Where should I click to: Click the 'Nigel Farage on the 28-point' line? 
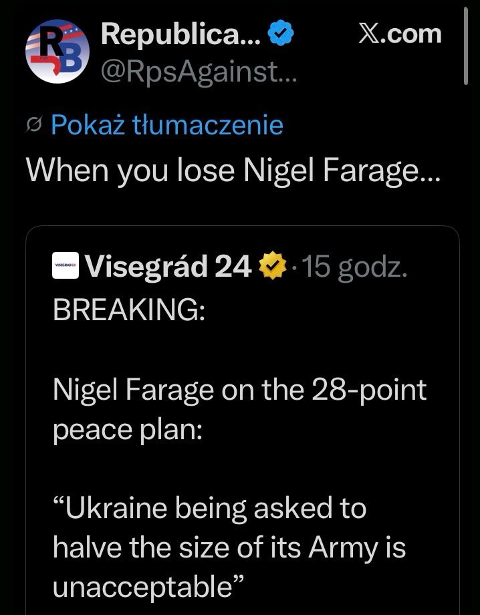pyautogui.click(x=239, y=388)
